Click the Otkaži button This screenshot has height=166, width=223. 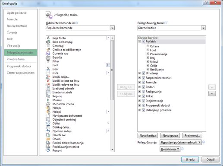click(x=210, y=160)
